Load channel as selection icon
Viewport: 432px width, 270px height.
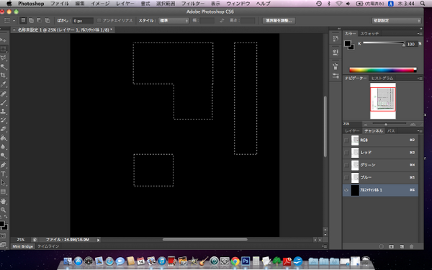tap(382, 246)
